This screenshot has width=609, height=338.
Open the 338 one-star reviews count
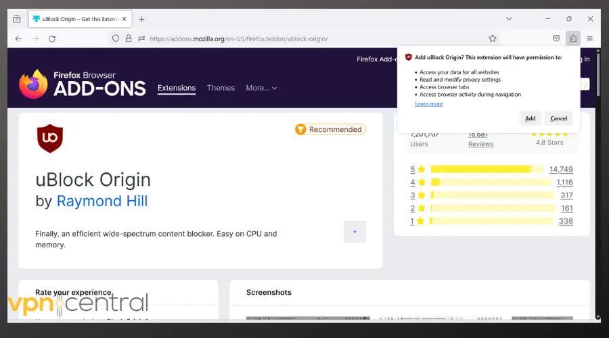click(566, 221)
